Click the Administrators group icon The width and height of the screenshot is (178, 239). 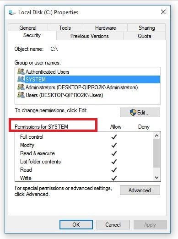21,87
